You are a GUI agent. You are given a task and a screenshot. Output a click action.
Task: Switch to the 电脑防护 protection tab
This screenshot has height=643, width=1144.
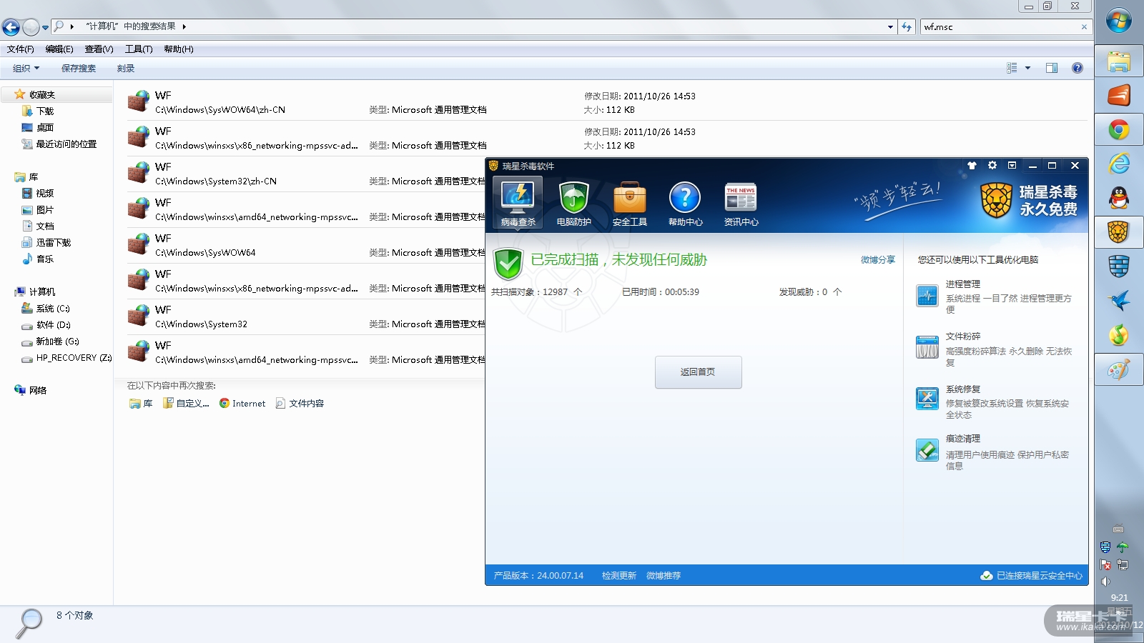click(x=573, y=202)
